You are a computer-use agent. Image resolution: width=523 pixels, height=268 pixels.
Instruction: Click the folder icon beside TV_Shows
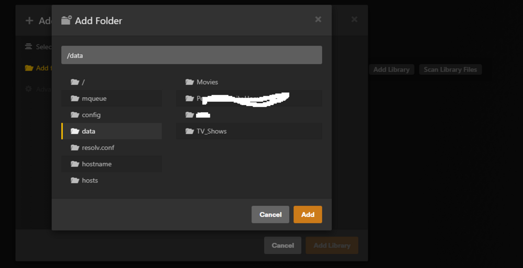[x=189, y=131]
